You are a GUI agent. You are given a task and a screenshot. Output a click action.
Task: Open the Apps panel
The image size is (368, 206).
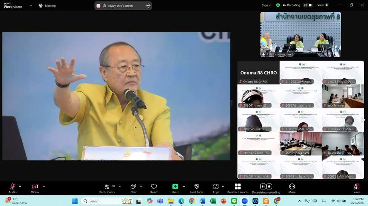click(x=216, y=188)
